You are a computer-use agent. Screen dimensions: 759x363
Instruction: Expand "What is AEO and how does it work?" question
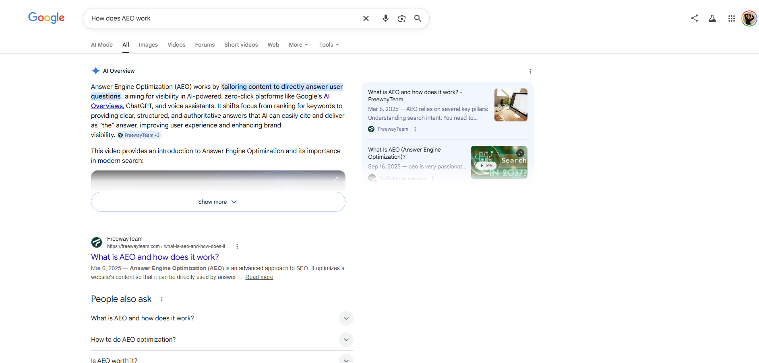click(x=346, y=318)
